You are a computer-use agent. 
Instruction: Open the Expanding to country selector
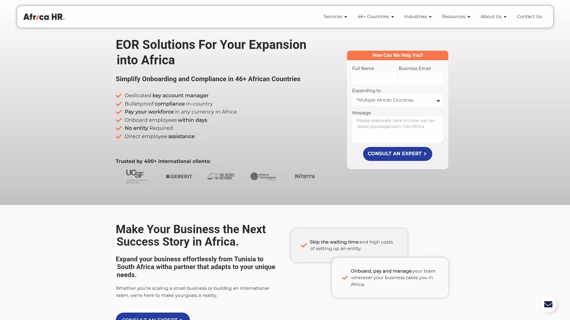tap(398, 100)
